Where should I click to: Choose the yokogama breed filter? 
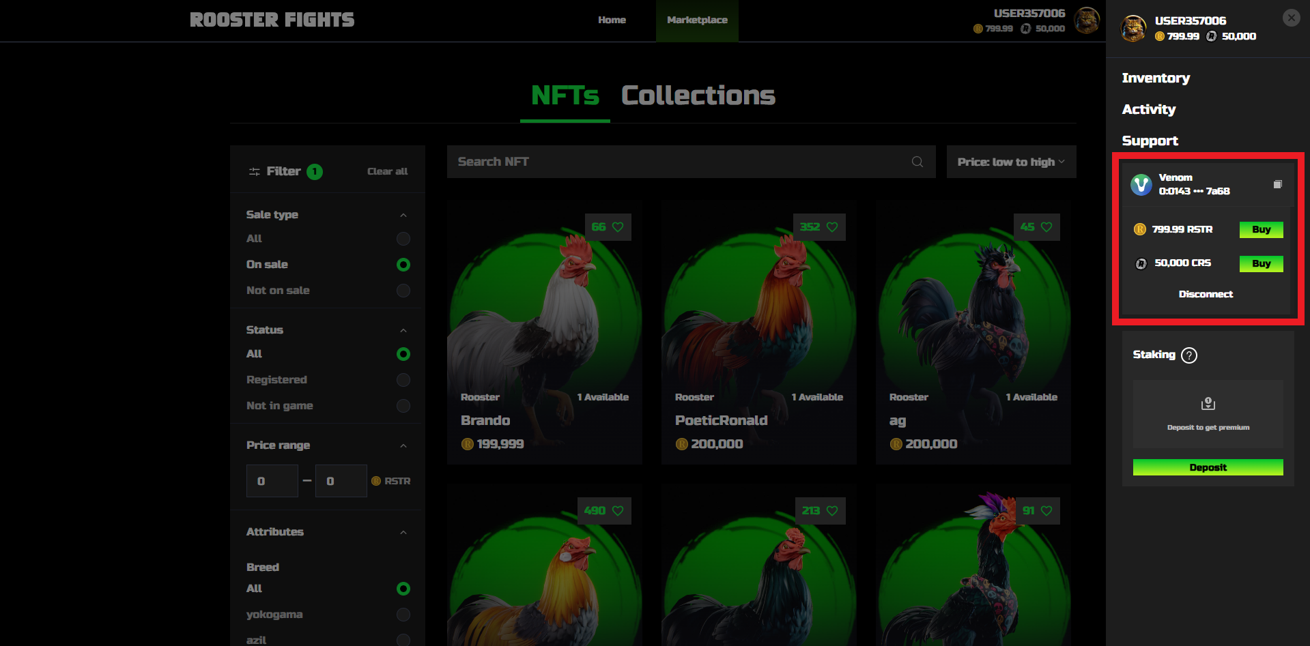(403, 615)
